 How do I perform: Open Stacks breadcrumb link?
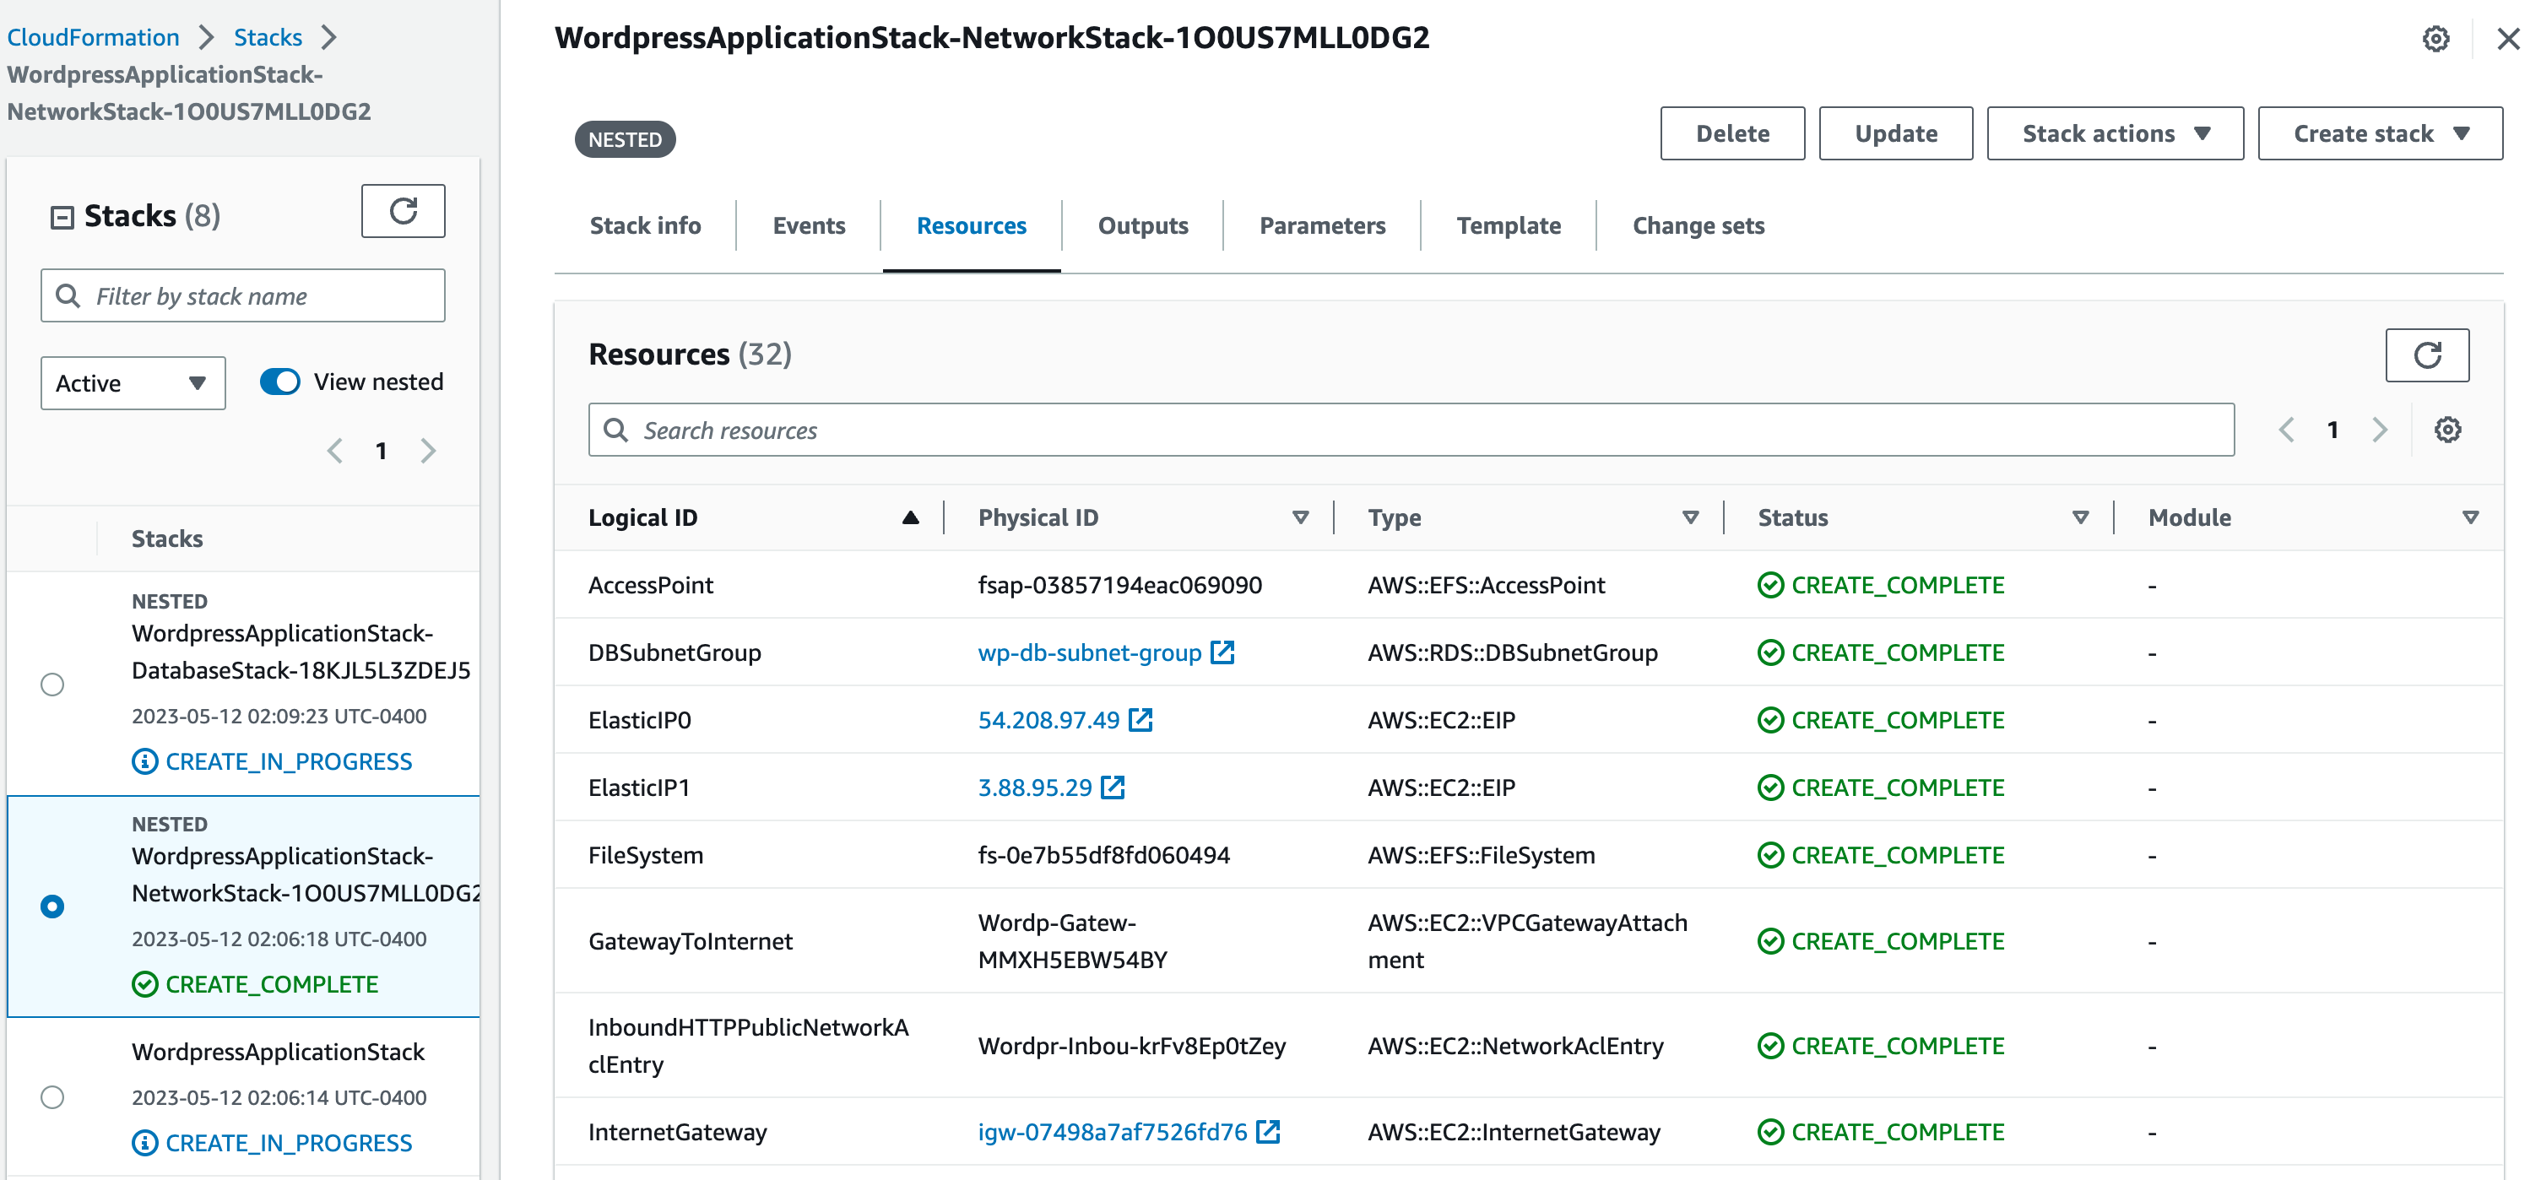[x=268, y=37]
